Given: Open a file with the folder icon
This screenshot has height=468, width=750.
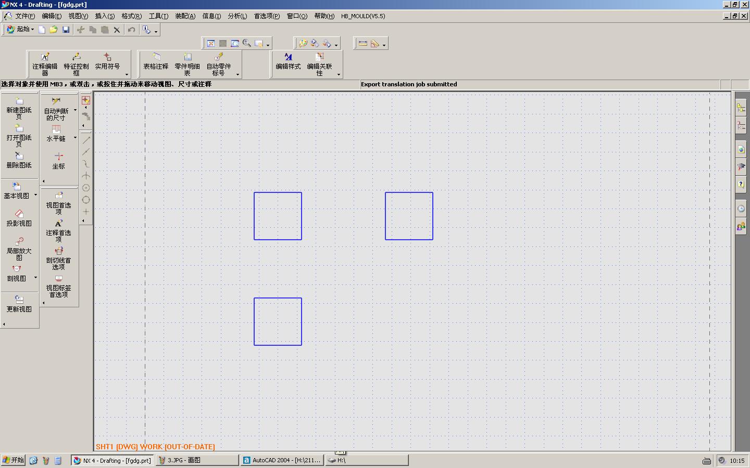Looking at the screenshot, I should pos(54,30).
